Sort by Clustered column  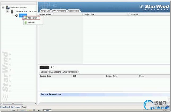[148, 14]
